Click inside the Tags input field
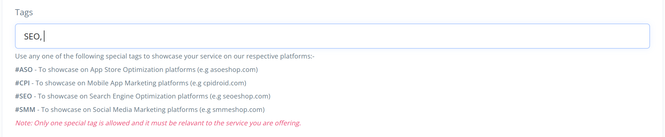The image size is (665, 137). click(x=330, y=36)
